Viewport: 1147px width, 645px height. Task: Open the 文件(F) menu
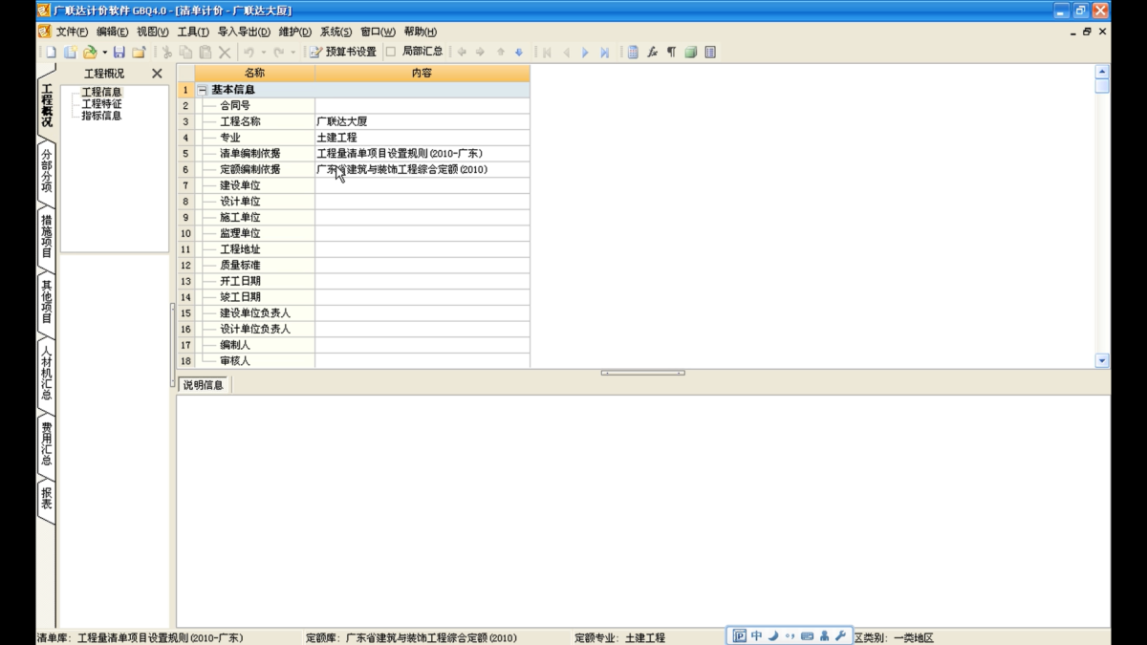coord(72,32)
